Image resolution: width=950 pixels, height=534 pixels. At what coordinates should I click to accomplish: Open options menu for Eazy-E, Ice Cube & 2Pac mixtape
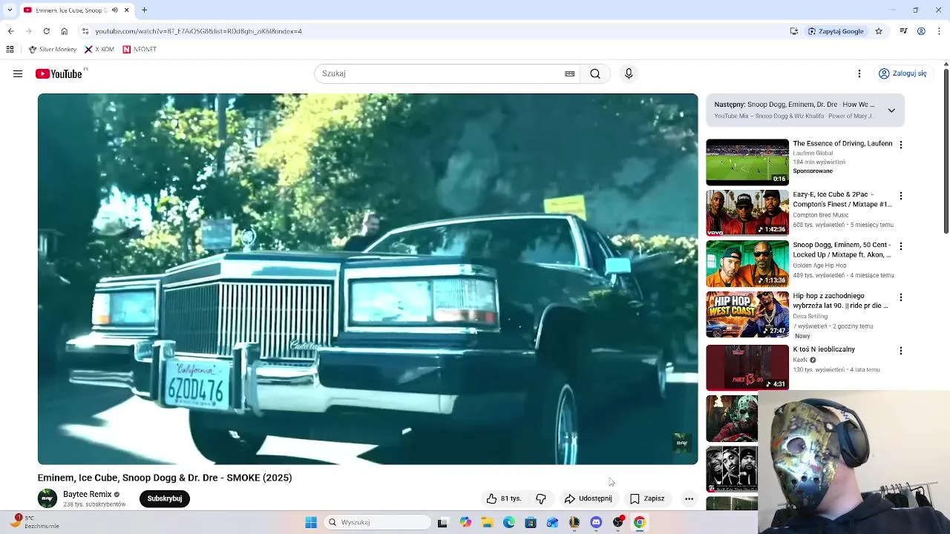pyautogui.click(x=901, y=196)
